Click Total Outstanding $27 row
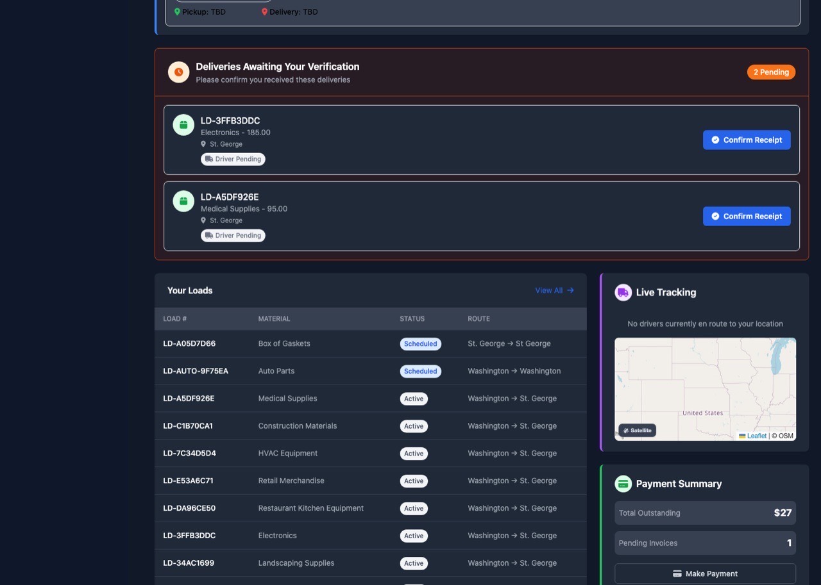Viewport: 821px width, 585px height. click(x=705, y=513)
